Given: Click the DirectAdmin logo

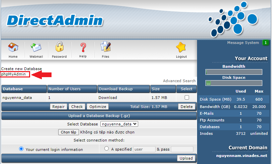Looking at the screenshot, I should coord(55,20).
